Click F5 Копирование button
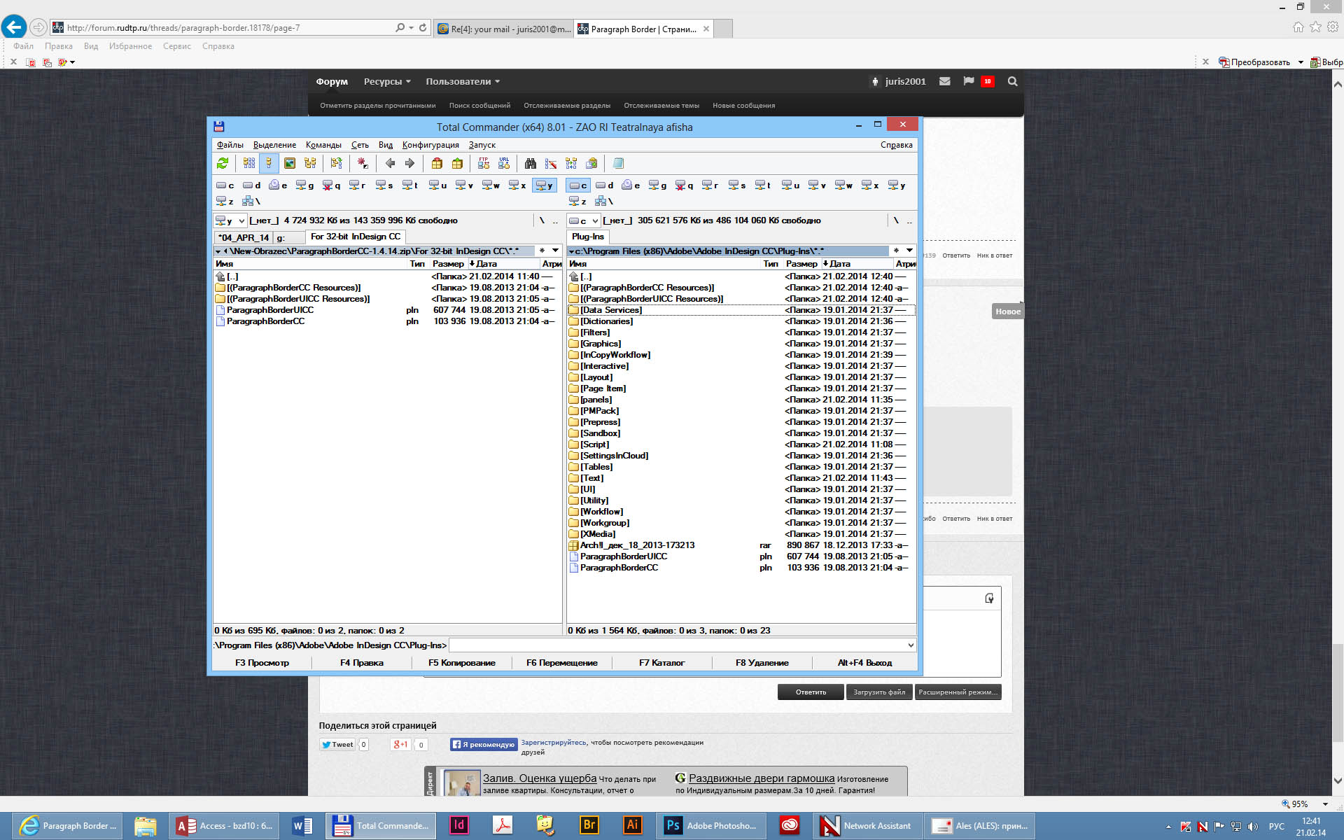The height and width of the screenshot is (840, 1344). click(x=462, y=663)
